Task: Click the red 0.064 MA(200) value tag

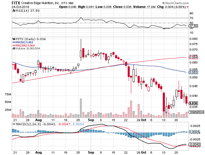Action: click(x=193, y=58)
